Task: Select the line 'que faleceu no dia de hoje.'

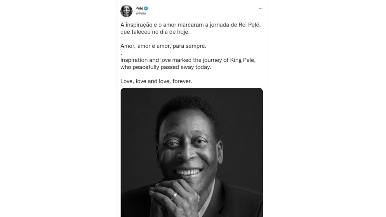Action: tap(155, 32)
